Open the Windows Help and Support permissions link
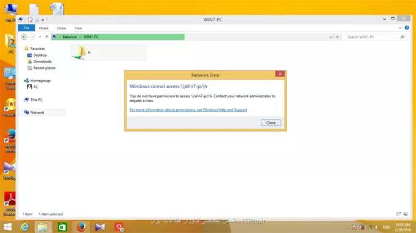 (x=188, y=109)
